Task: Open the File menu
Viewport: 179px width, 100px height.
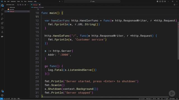Action: 5,1
